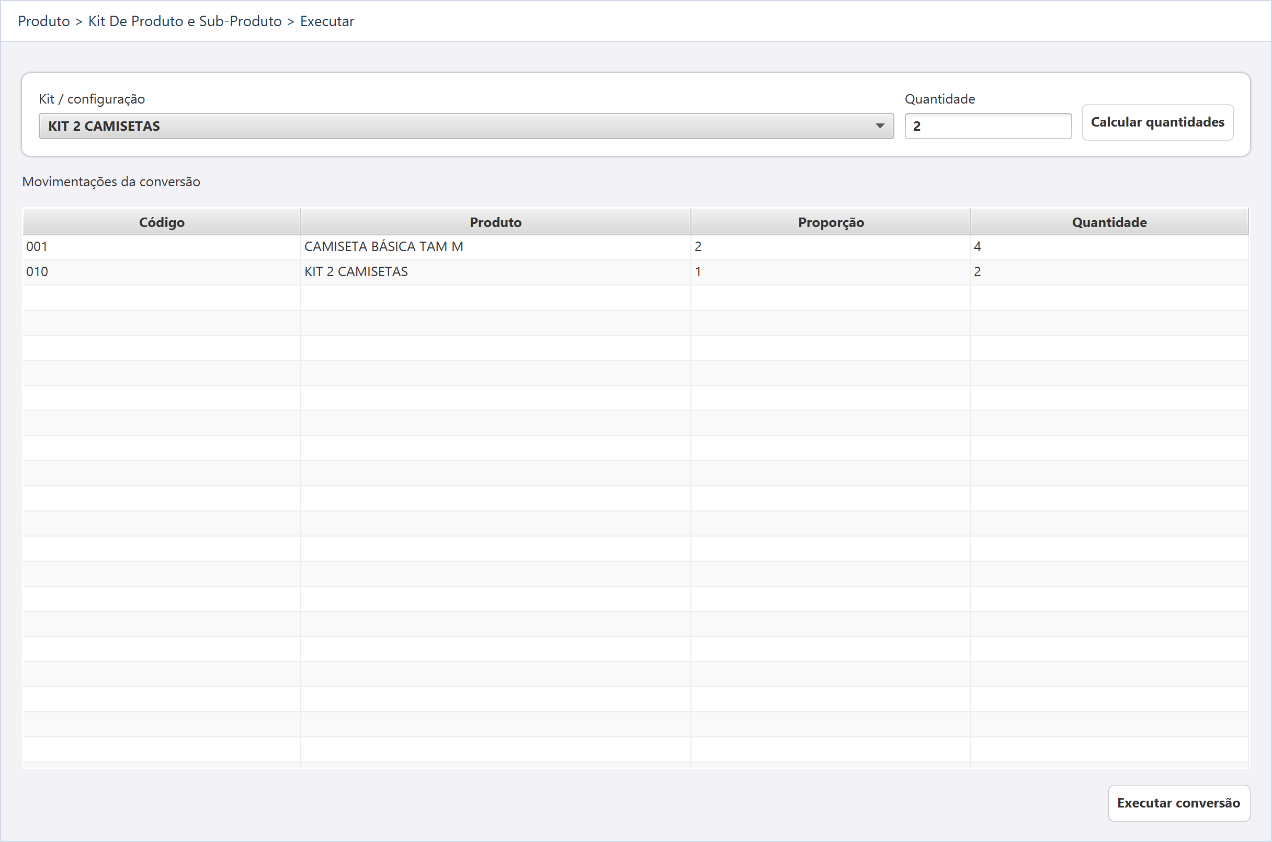Click quantity value 4 in CAMISETA row
The height and width of the screenshot is (842, 1272).
[x=1109, y=247]
